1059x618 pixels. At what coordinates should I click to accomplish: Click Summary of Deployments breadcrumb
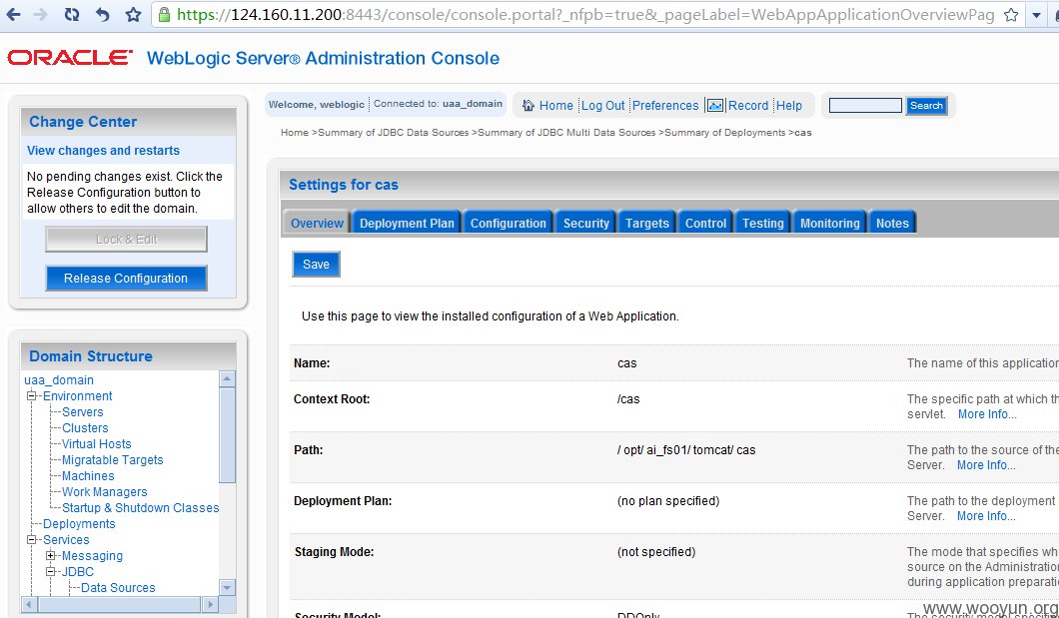[724, 132]
